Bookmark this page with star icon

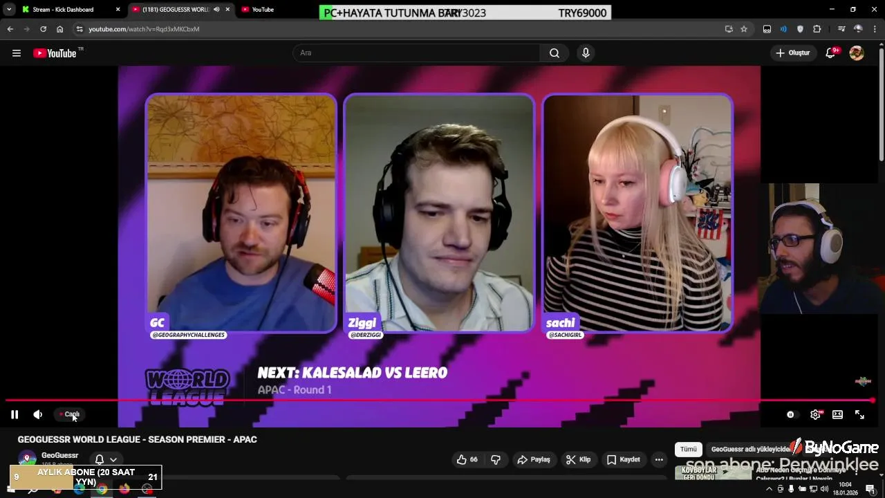(x=744, y=29)
